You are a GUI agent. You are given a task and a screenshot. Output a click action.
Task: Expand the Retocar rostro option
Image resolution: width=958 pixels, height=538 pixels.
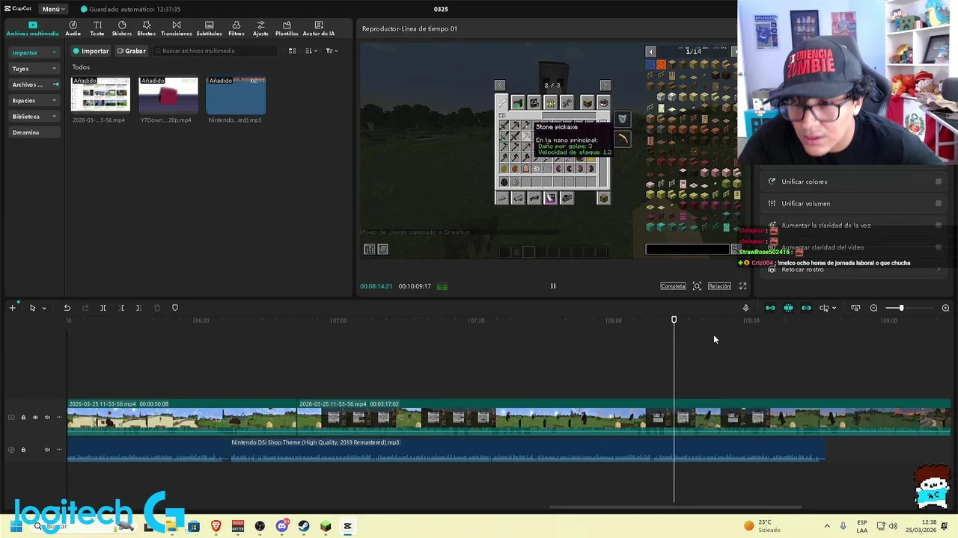click(x=939, y=270)
